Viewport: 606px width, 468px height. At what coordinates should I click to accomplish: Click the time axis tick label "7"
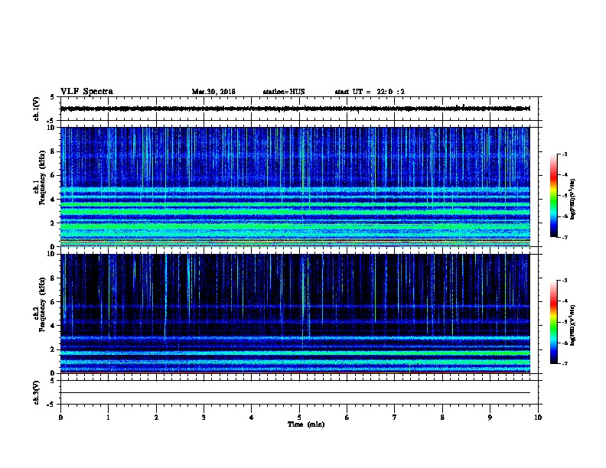395,418
